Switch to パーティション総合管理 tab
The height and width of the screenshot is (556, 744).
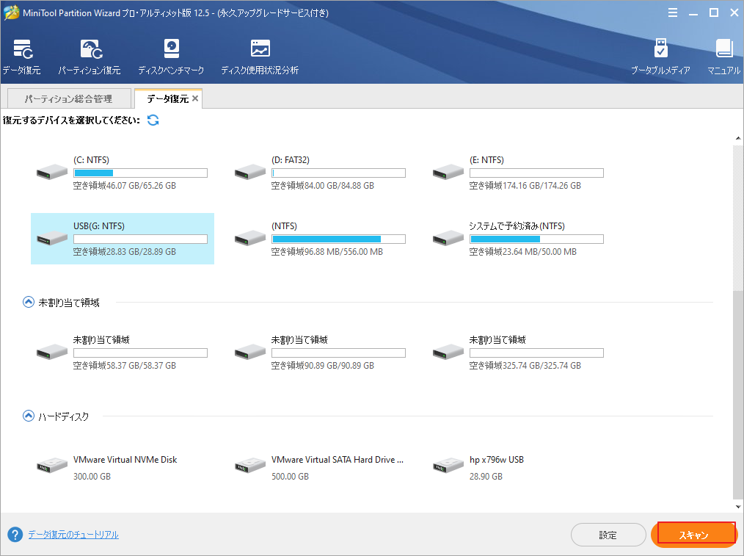point(69,98)
